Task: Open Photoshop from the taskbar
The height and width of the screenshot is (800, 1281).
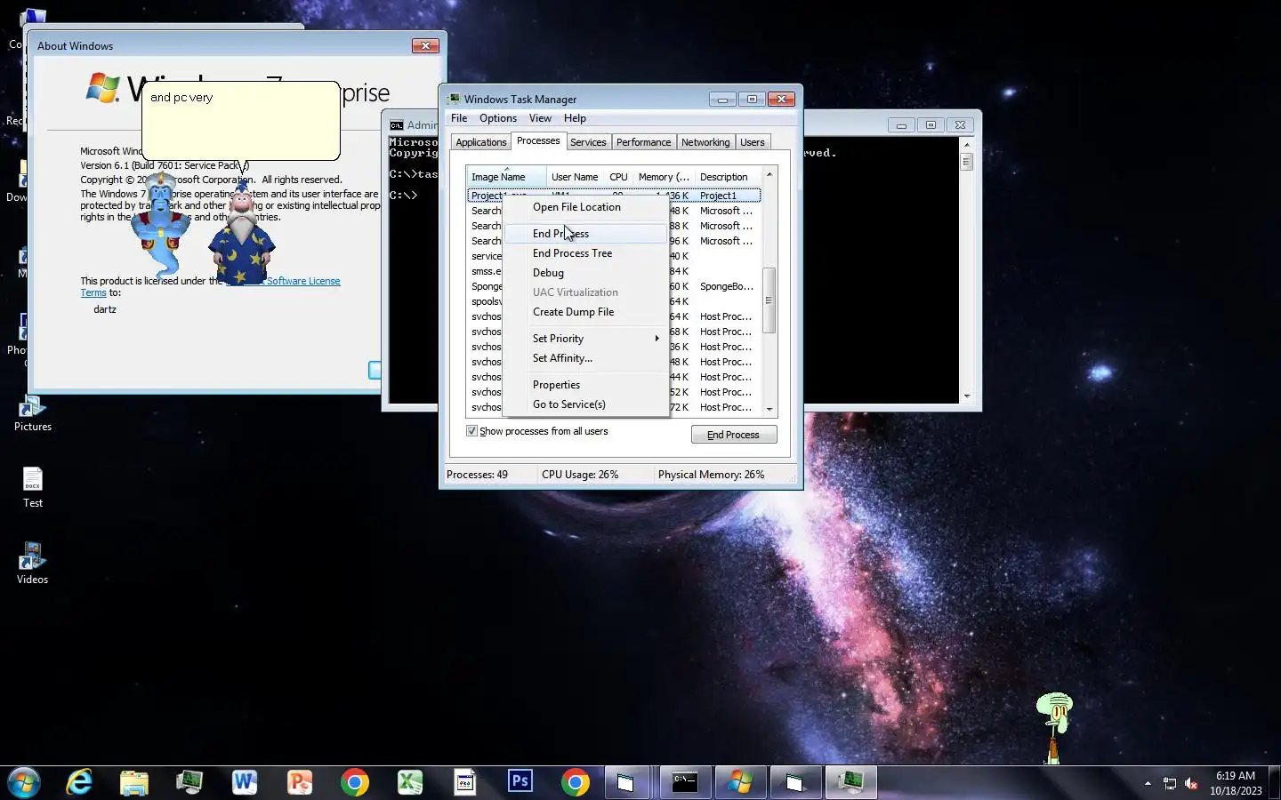Action: coord(520,782)
